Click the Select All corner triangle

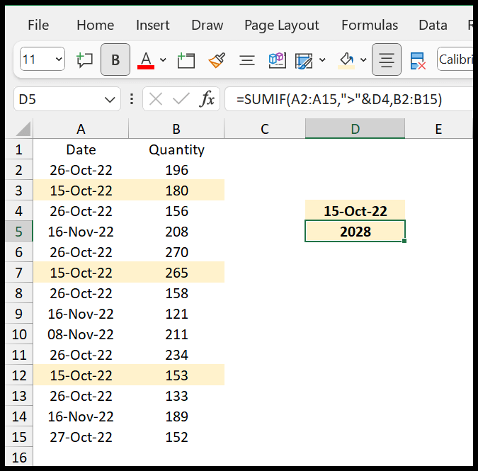pyautogui.click(x=22, y=129)
